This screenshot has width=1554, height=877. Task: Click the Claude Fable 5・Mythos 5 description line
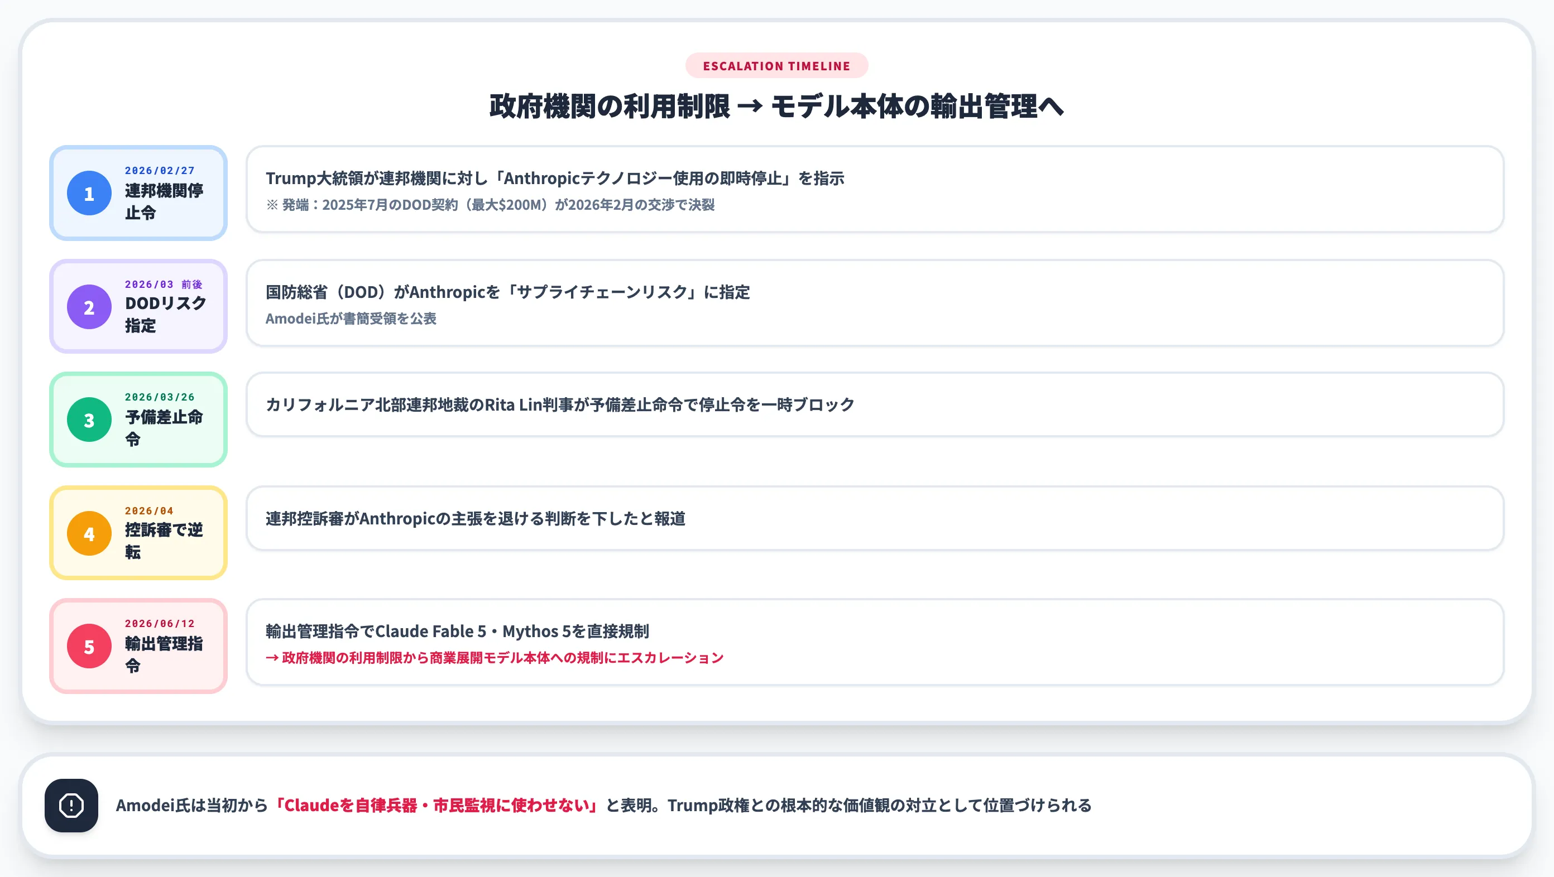point(457,631)
